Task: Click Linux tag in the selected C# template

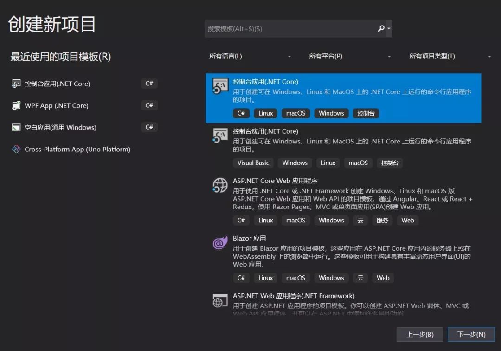Action: tap(265, 113)
